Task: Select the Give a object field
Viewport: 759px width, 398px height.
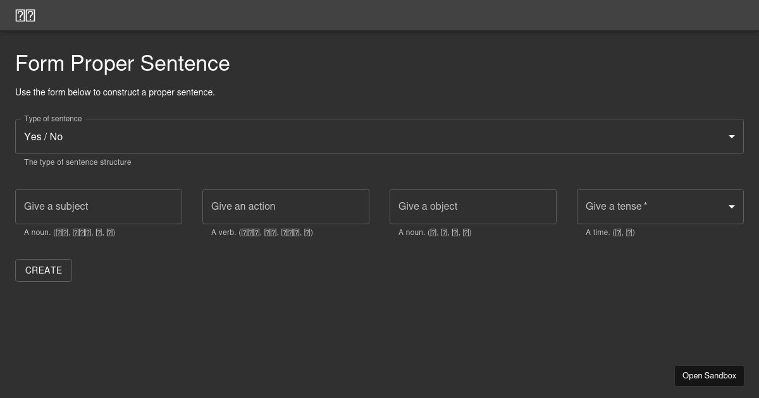Action: (473, 207)
